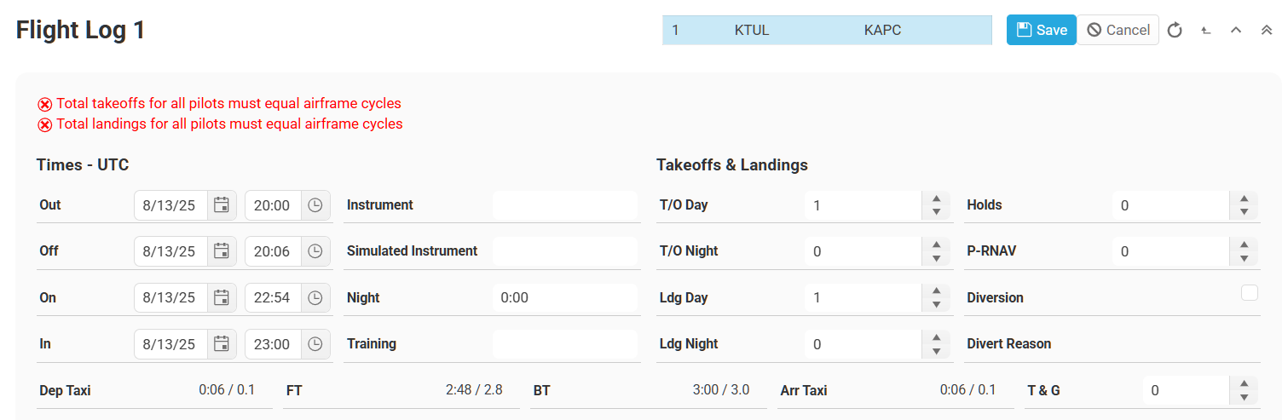The width and height of the screenshot is (1288, 420).
Task: Save the flight log
Action: [1041, 30]
